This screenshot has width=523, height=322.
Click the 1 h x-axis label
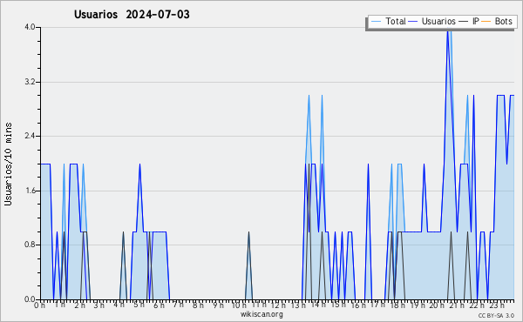59,305
